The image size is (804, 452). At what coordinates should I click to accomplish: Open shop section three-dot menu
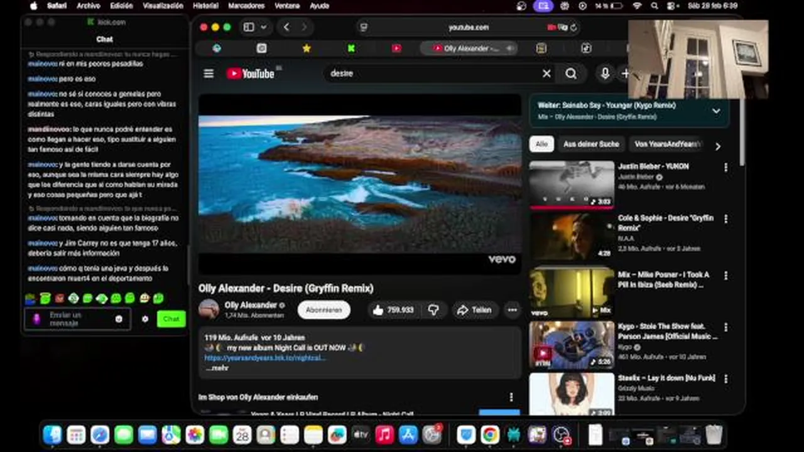tap(511, 397)
